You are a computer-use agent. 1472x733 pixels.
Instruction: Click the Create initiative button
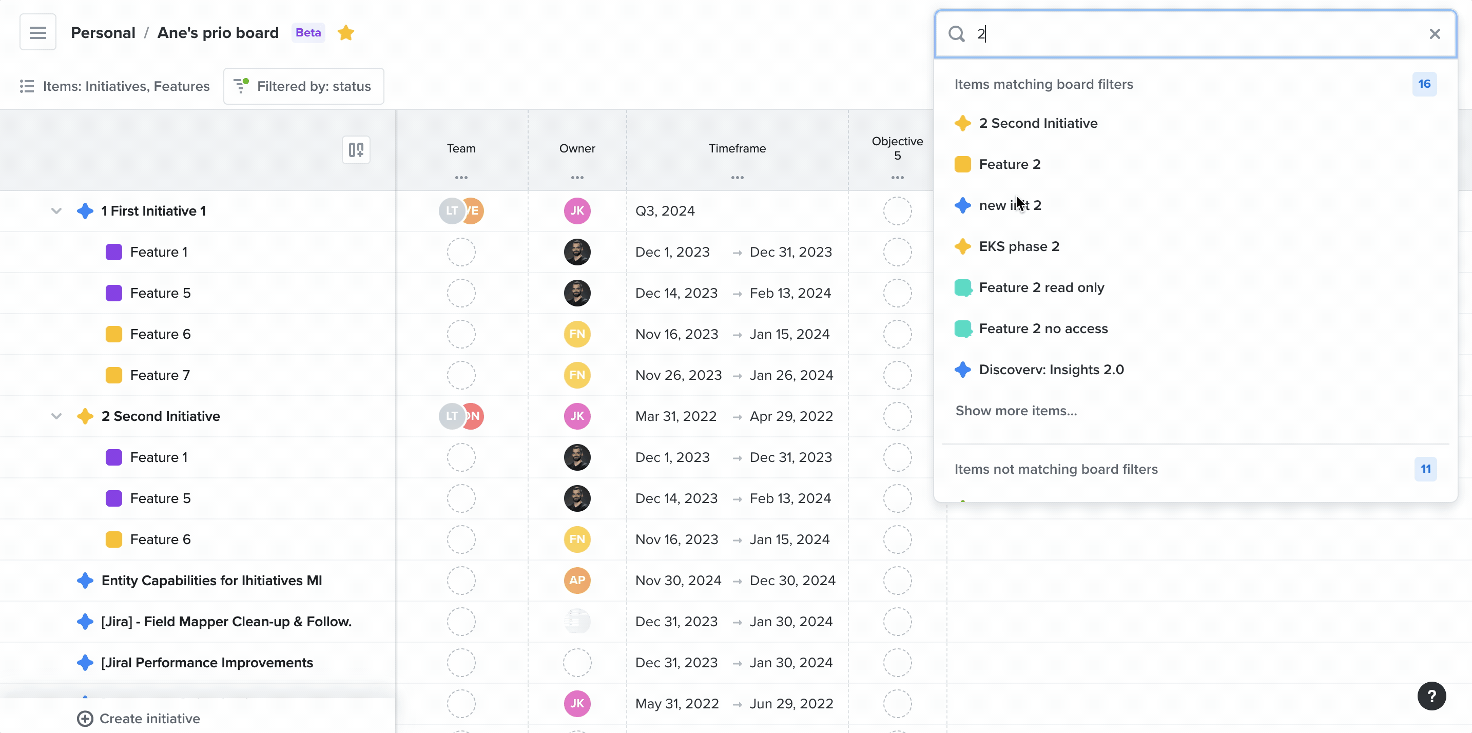pyautogui.click(x=138, y=718)
